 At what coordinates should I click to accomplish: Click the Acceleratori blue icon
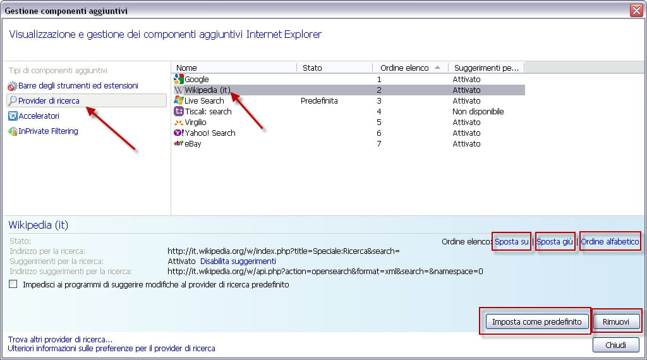(13, 116)
